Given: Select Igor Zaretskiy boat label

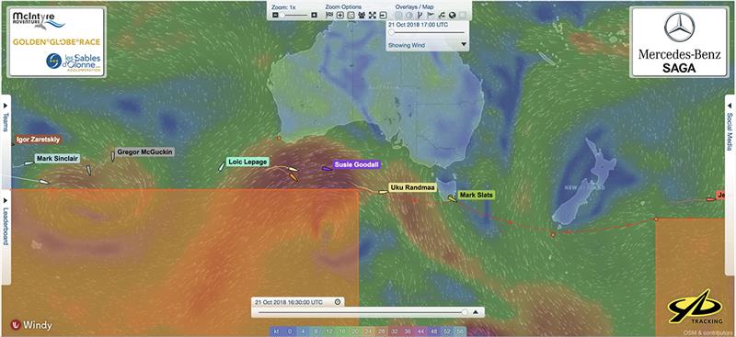Looking at the screenshot, I should click(39, 140).
